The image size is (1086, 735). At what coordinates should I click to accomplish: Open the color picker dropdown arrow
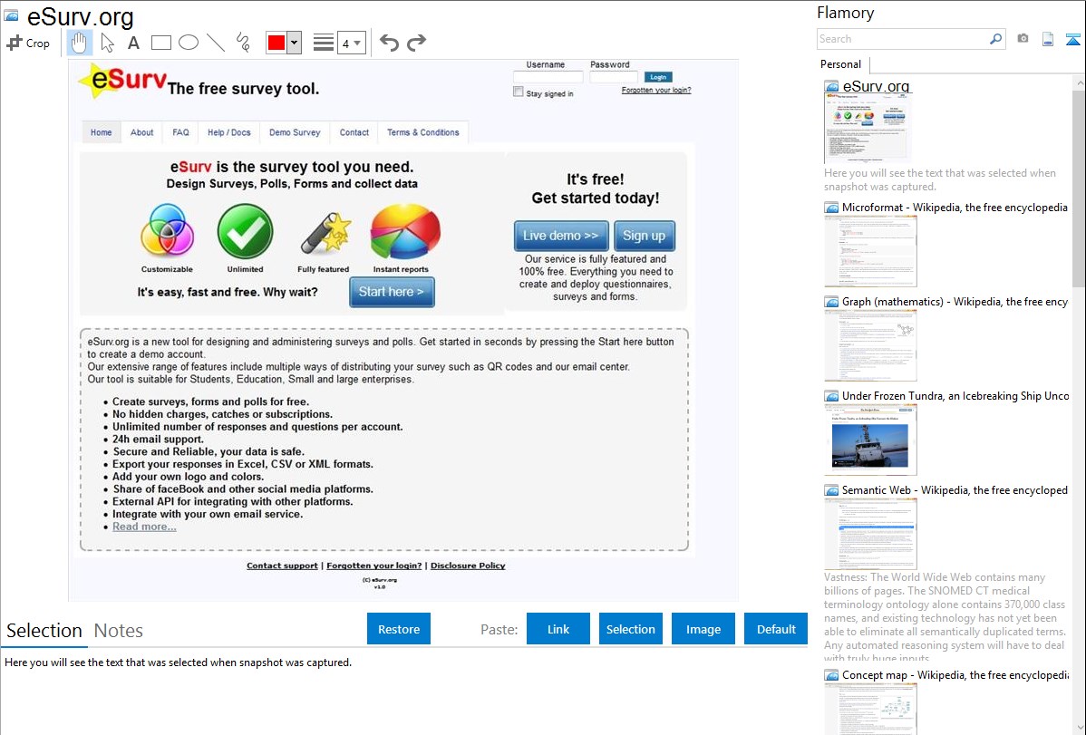[294, 43]
